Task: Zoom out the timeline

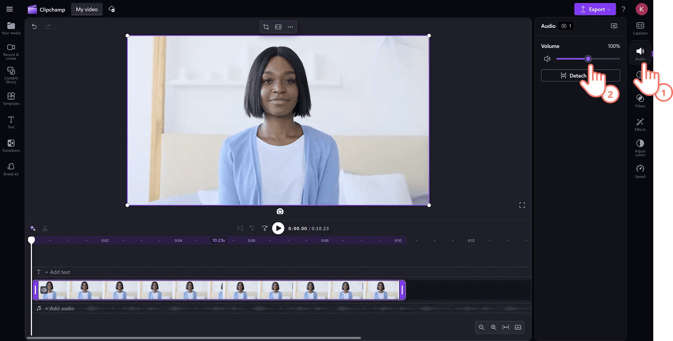Action: (481, 327)
